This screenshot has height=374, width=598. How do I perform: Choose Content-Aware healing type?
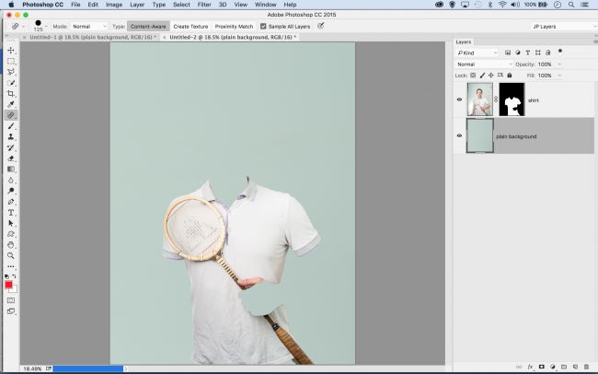coord(148,27)
